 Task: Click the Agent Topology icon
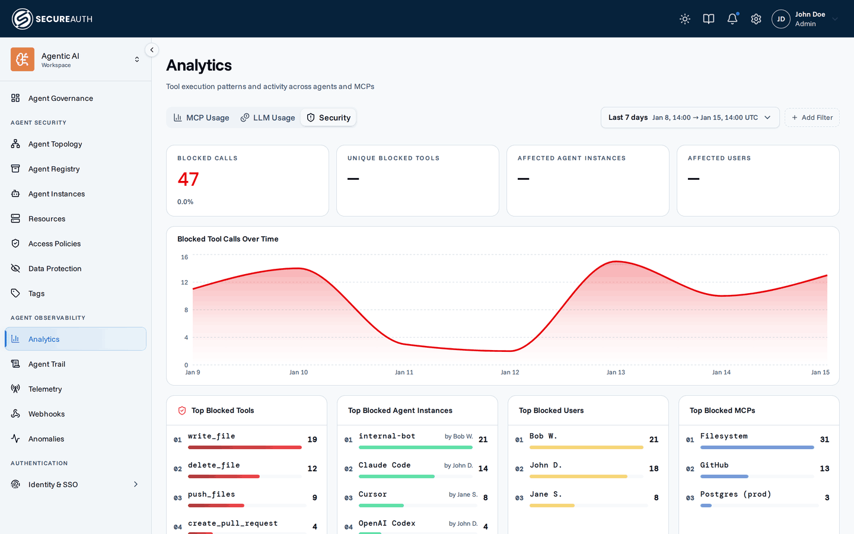click(15, 144)
